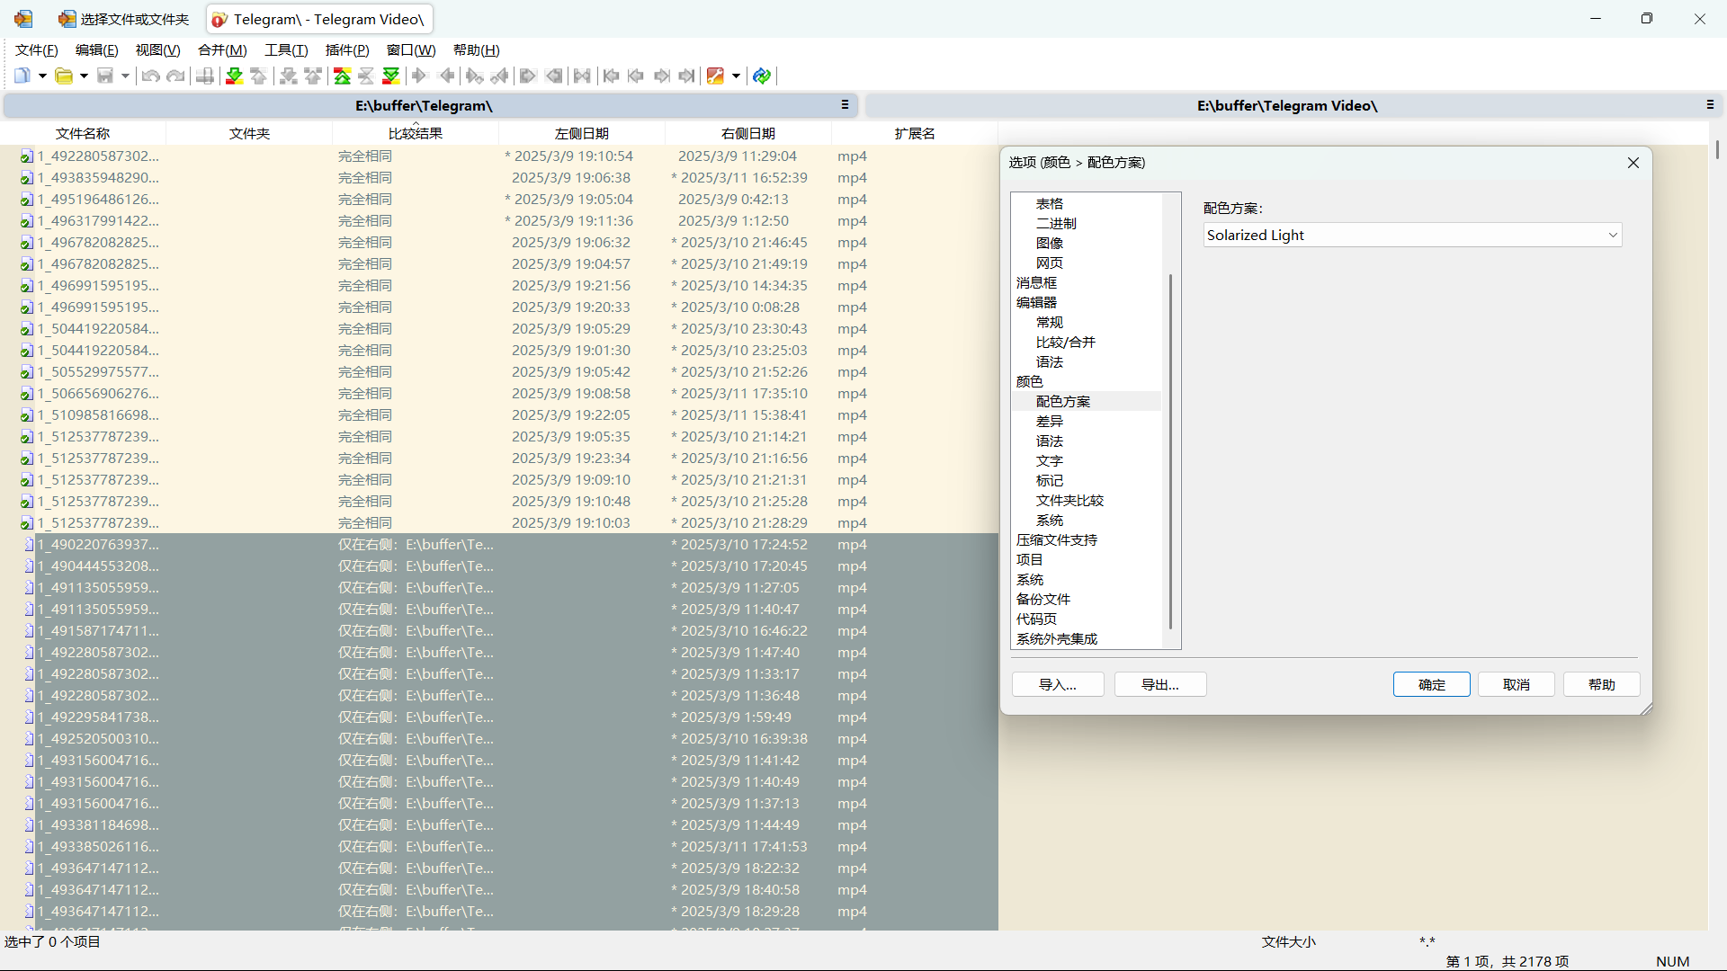
Task: Expand the dropdown arrow beside the open icon
Action: point(85,76)
